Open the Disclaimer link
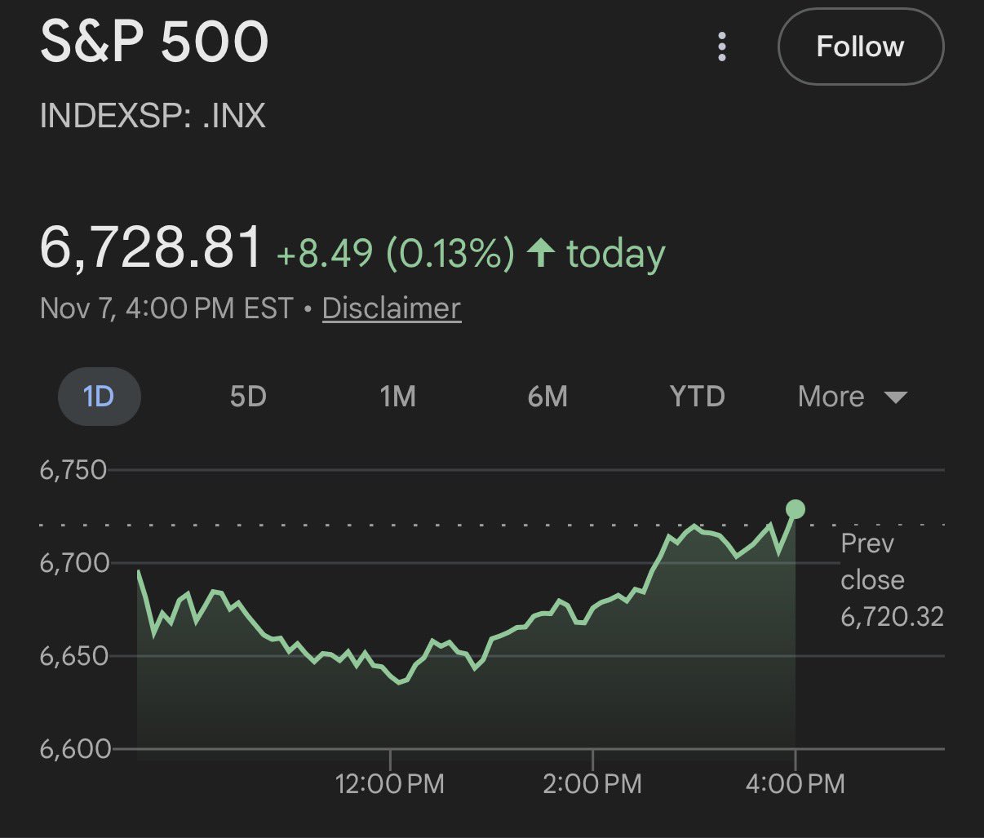 pos(392,308)
